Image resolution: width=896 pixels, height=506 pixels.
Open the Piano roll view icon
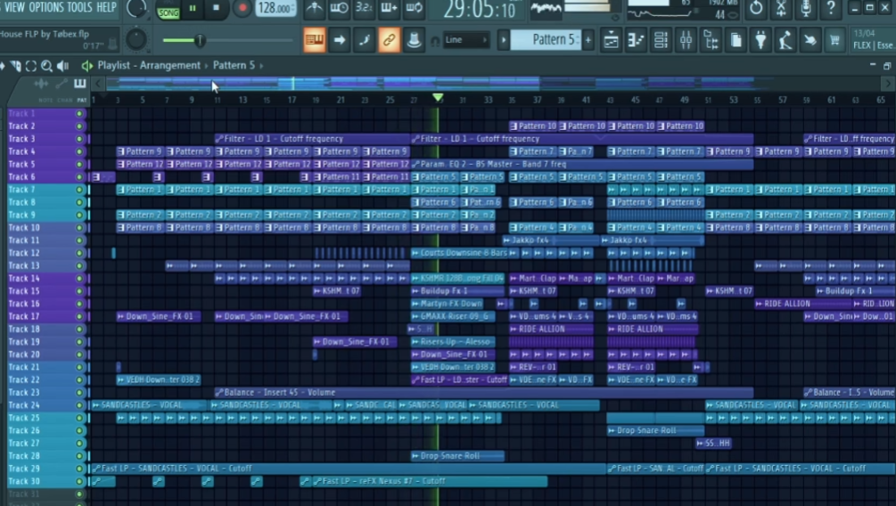[636, 40]
